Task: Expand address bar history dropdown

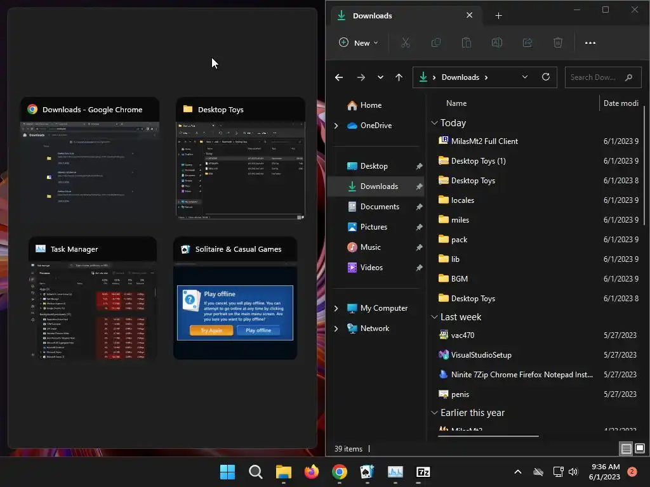Action: pos(524,77)
